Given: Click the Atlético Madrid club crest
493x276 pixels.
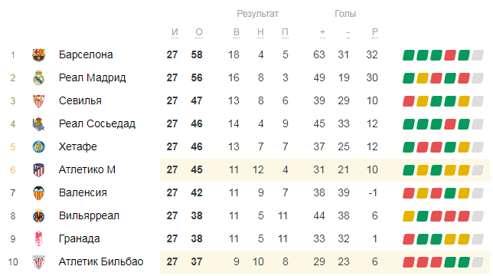Looking at the screenshot, I should (39, 170).
